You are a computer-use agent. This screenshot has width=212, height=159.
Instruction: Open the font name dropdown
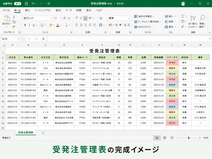click(52, 18)
